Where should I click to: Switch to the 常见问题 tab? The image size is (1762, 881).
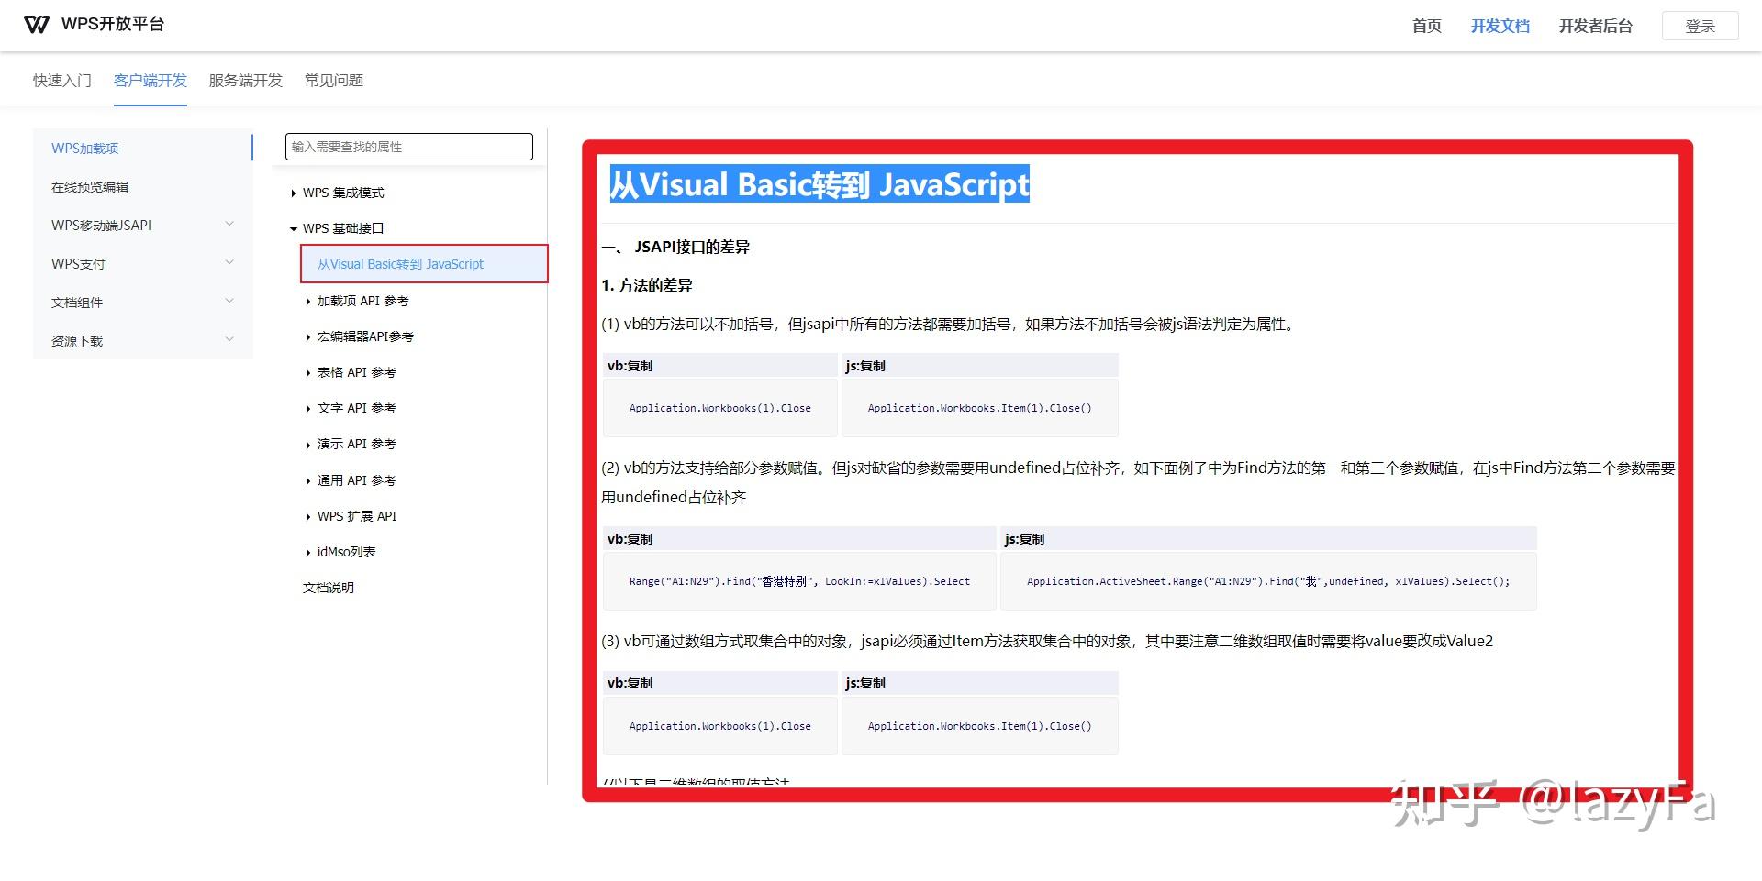(334, 80)
